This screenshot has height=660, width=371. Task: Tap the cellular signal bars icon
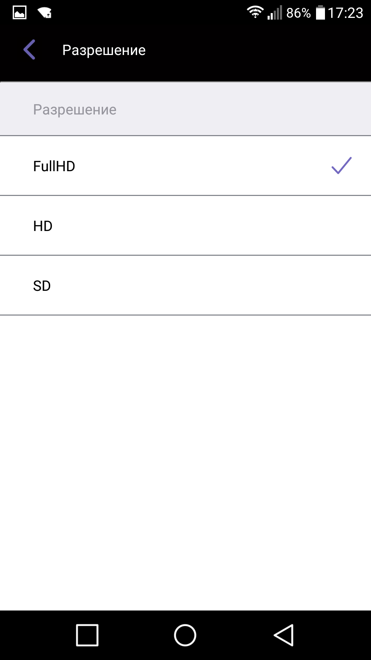pyautogui.click(x=275, y=13)
